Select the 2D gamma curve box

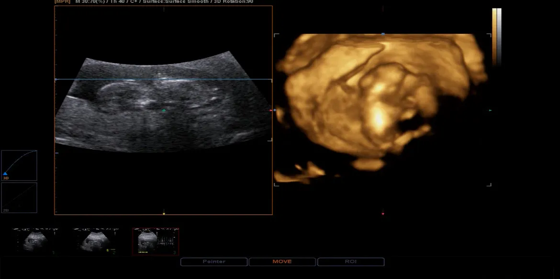point(19,198)
